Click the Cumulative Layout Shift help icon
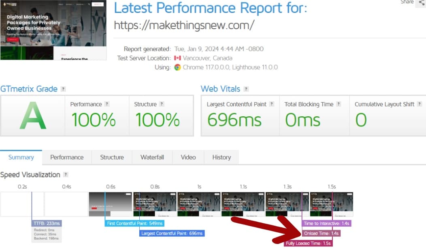426x250 pixels. tap(420, 104)
